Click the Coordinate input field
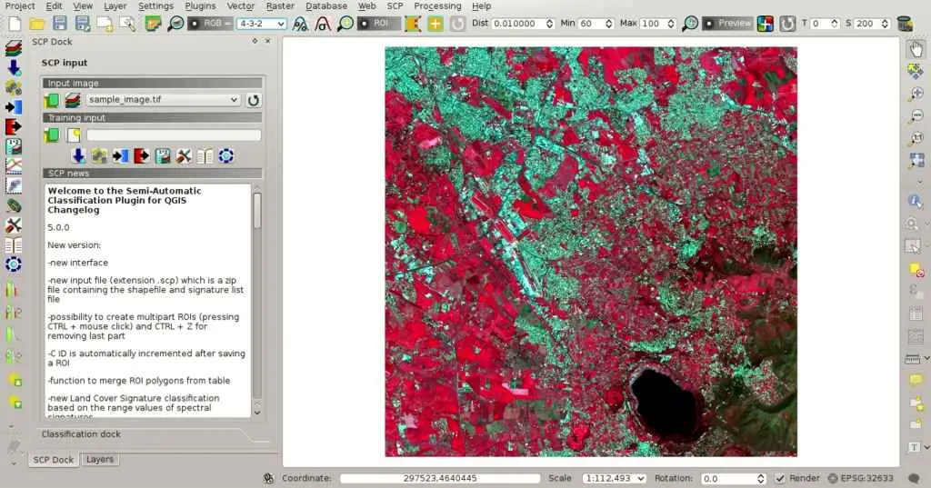This screenshot has height=488, width=931. click(x=439, y=478)
